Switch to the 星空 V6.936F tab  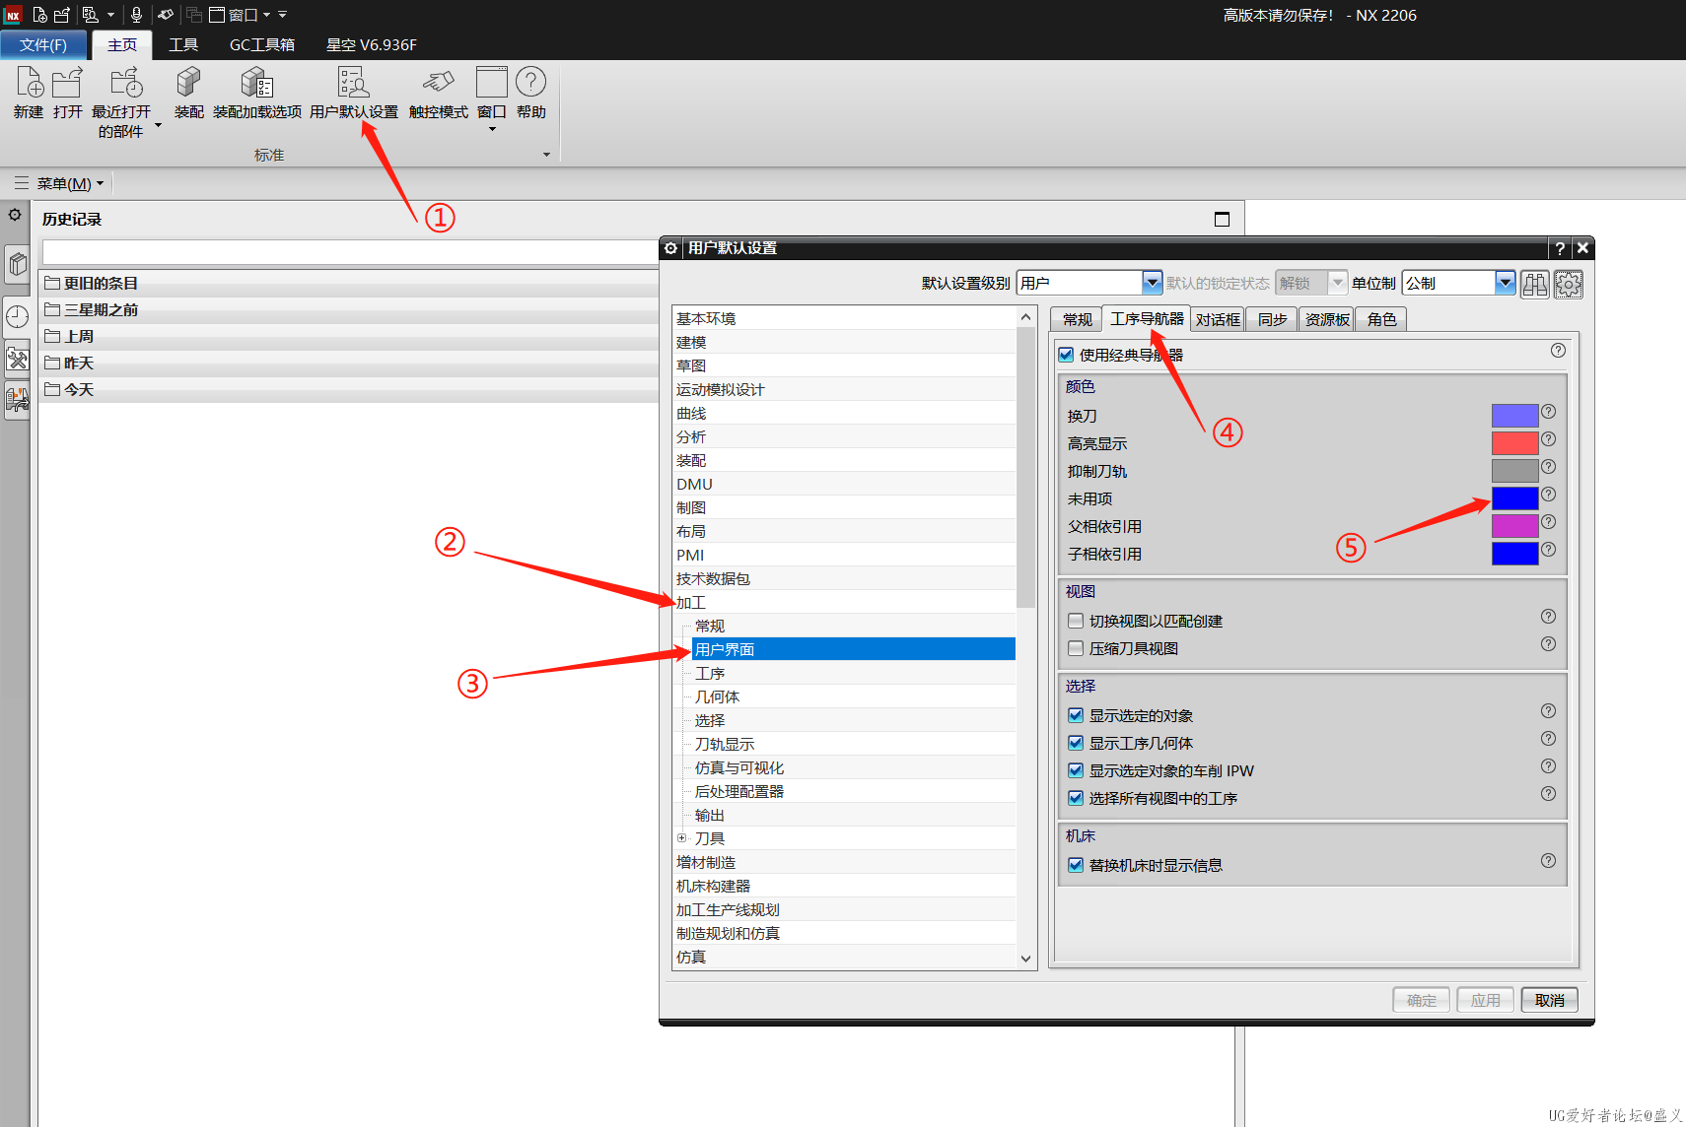pyautogui.click(x=372, y=45)
